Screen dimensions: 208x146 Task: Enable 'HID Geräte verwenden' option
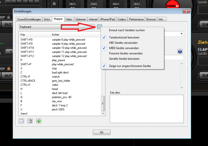point(123,43)
